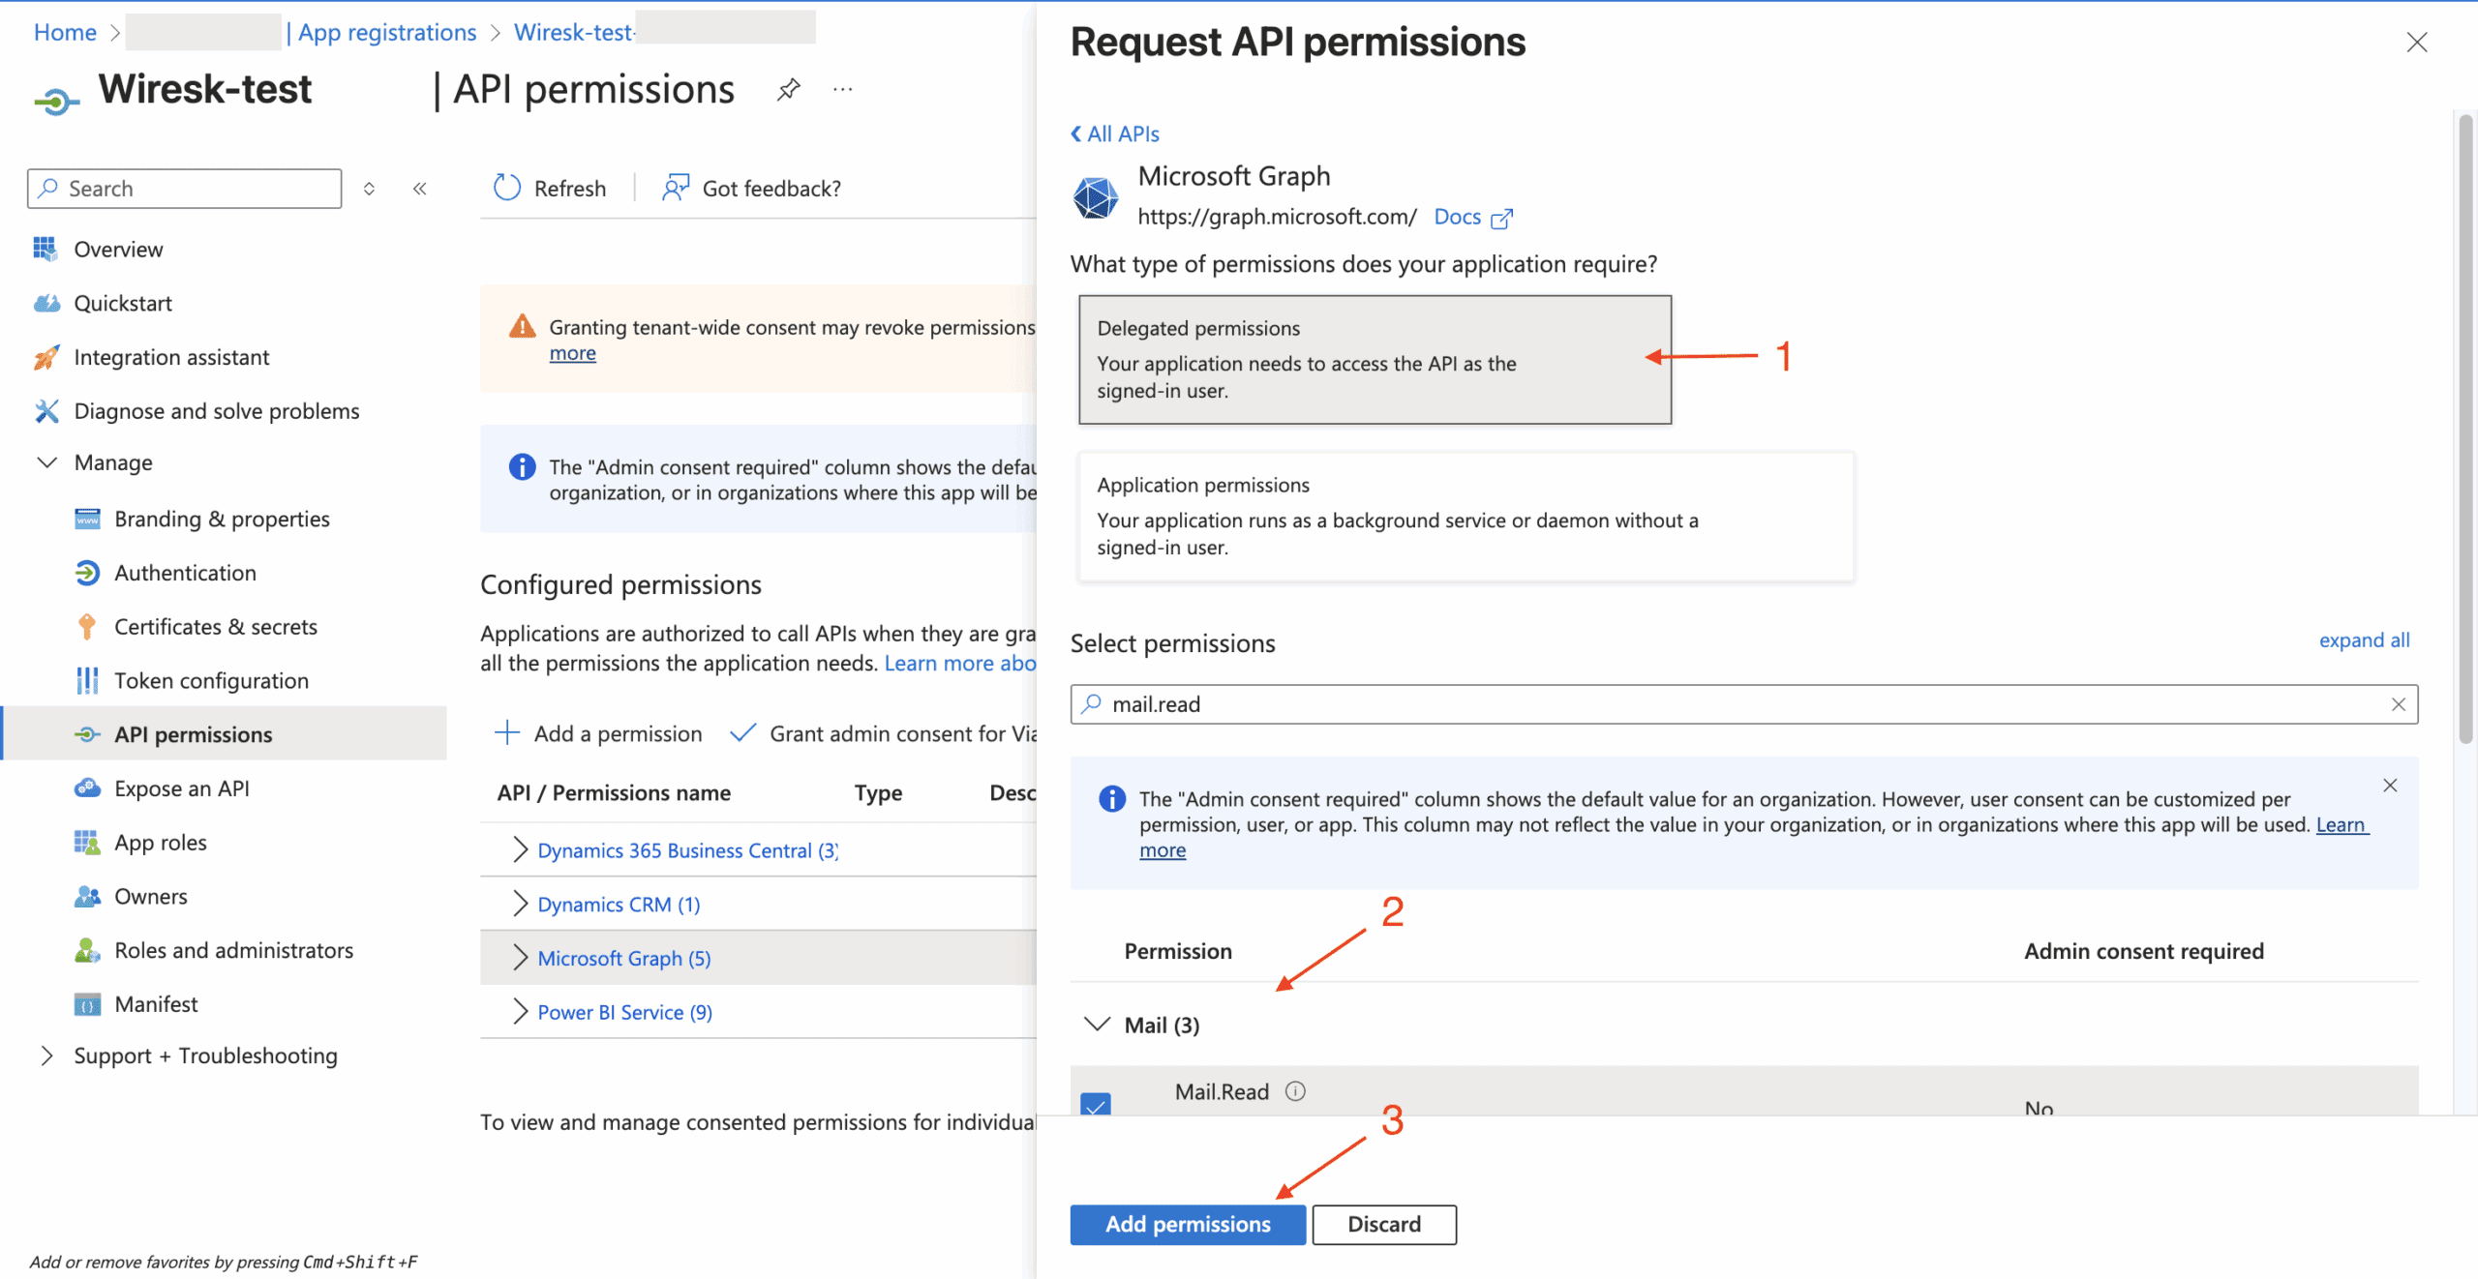Open the Overview menu item

118,249
